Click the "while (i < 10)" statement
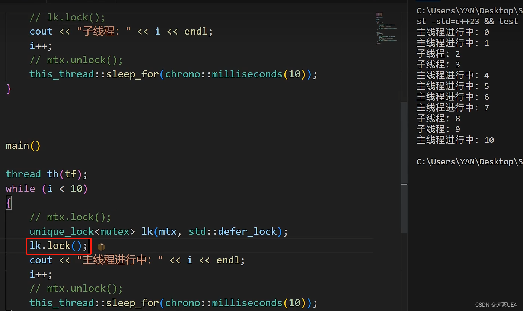The width and height of the screenshot is (523, 311). [x=47, y=189]
